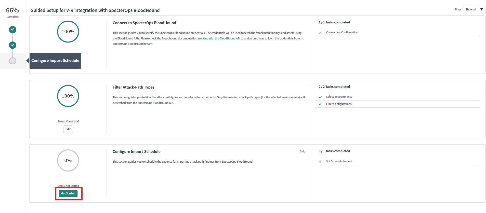Open the Set Schedule-Import task

click(x=339, y=161)
